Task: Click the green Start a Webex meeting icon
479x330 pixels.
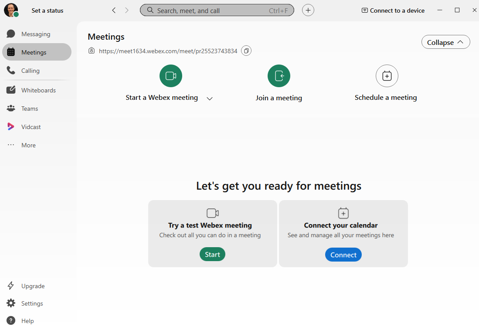Action: click(171, 76)
